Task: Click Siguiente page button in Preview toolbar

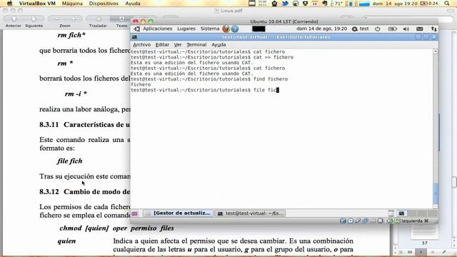Action: (34, 19)
